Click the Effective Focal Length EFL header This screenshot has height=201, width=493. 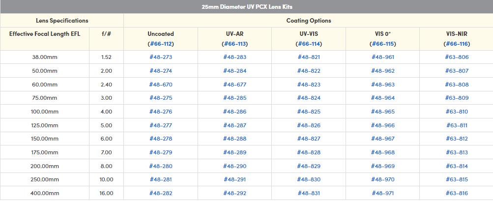[45, 34]
